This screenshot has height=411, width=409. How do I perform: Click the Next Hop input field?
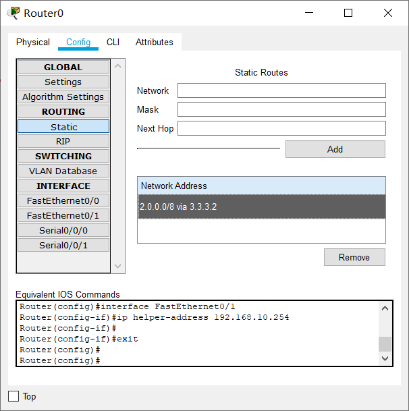[x=281, y=128]
